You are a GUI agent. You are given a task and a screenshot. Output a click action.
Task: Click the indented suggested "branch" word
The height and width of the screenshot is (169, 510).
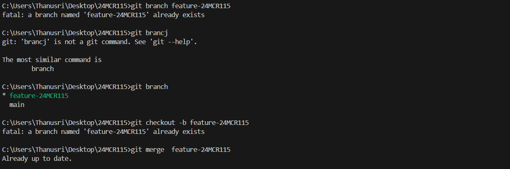coord(43,69)
